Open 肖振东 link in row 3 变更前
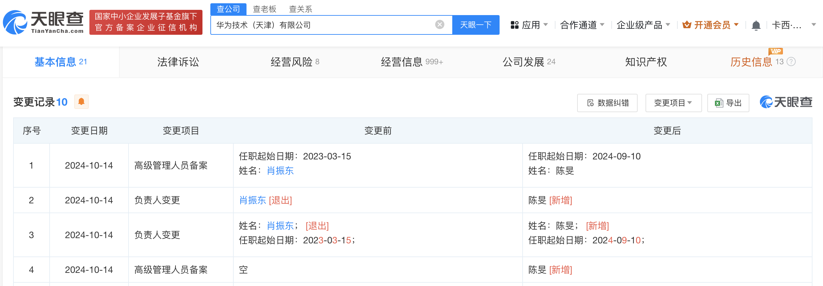This screenshot has height=286, width=823. pos(280,226)
